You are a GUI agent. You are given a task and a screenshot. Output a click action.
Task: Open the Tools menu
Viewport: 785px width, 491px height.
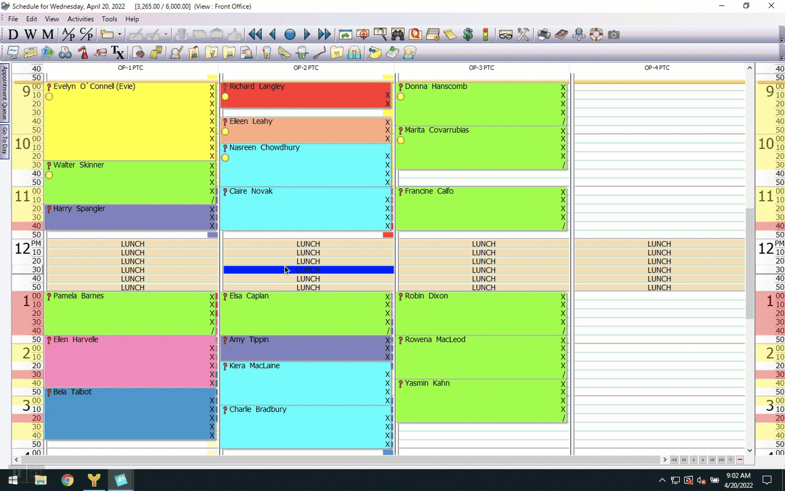110,19
